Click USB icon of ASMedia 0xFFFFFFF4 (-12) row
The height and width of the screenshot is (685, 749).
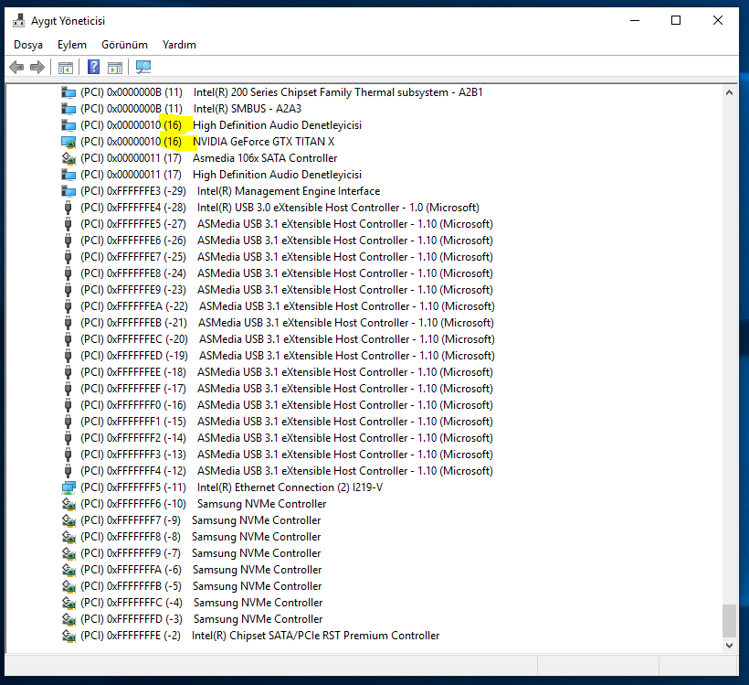[x=68, y=471]
